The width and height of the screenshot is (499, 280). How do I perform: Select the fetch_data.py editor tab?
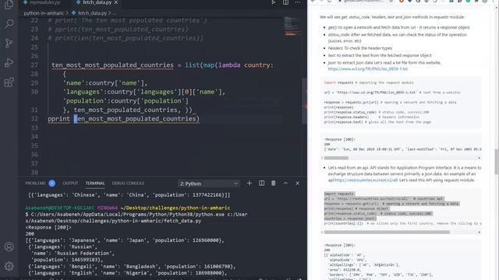(x=97, y=2)
